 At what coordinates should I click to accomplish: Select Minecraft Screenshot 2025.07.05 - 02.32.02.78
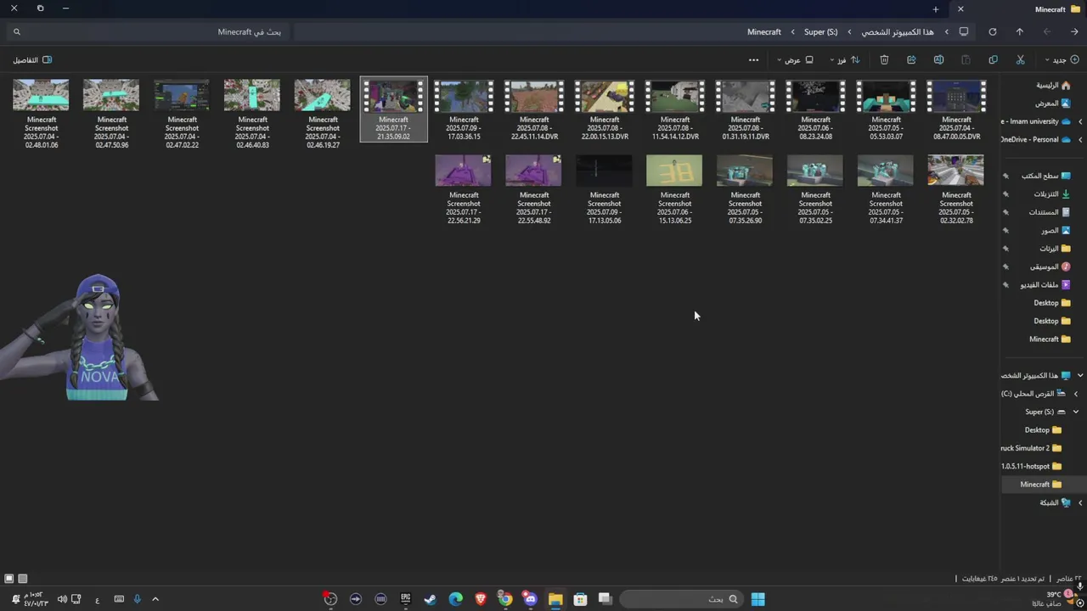pyautogui.click(x=956, y=189)
